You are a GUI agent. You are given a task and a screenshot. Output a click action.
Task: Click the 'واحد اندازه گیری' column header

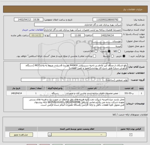tap(55, 88)
